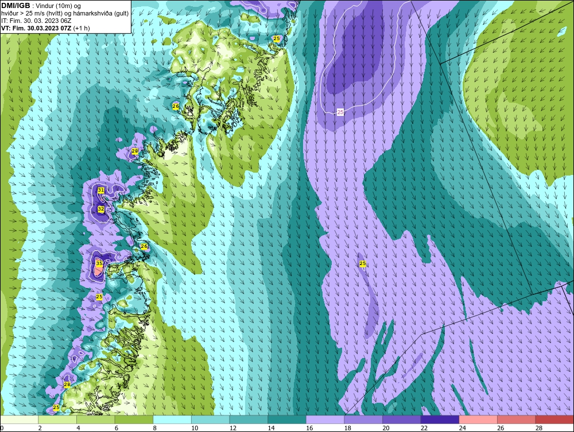Click the legend scale number 12
The width and height of the screenshot is (574, 432).
(233, 428)
